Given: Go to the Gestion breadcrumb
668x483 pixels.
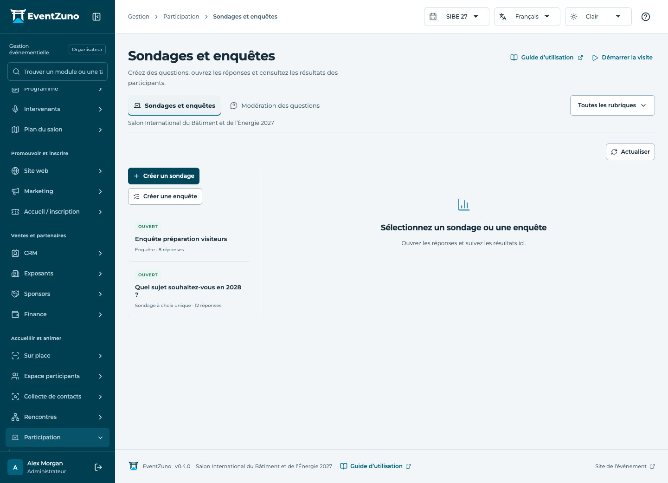Looking at the screenshot, I should click(139, 17).
